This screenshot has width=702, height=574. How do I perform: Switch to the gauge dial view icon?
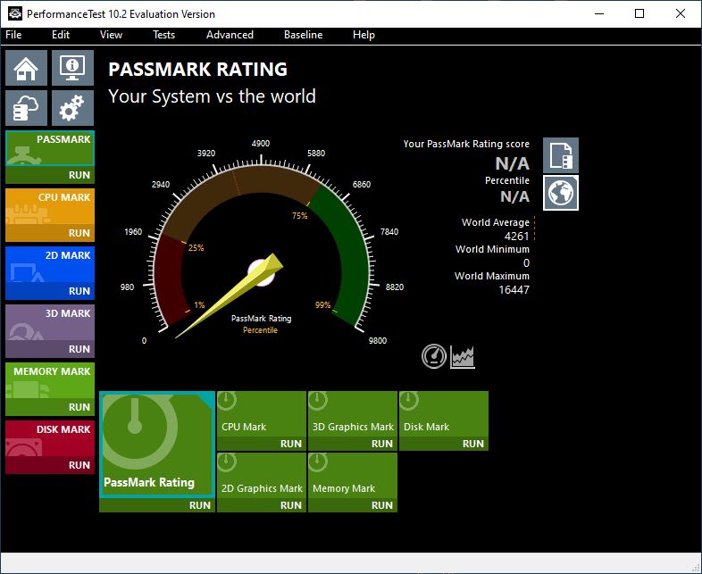[x=434, y=356]
